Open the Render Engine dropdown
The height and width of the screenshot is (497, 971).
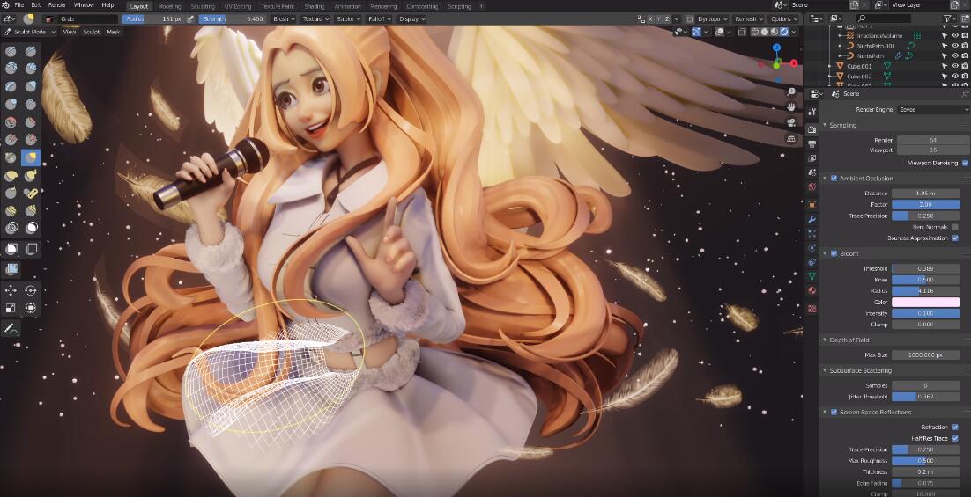pos(933,109)
